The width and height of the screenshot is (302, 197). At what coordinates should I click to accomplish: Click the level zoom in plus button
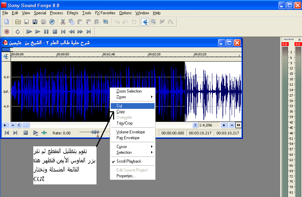5,125
